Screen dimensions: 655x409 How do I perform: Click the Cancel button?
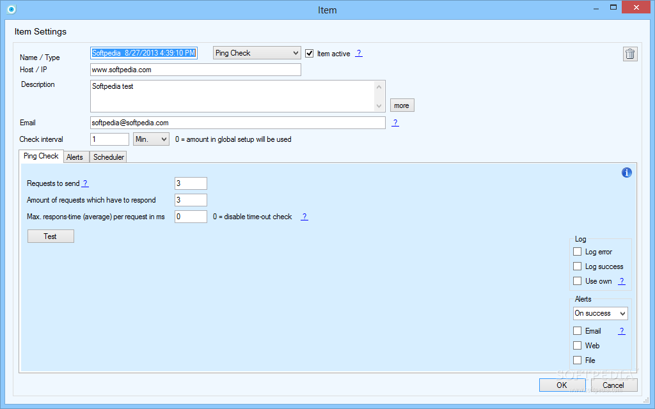[613, 385]
